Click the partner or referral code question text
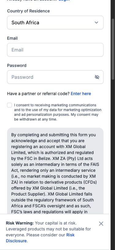The height and width of the screenshot is (250, 115). click(x=38, y=94)
